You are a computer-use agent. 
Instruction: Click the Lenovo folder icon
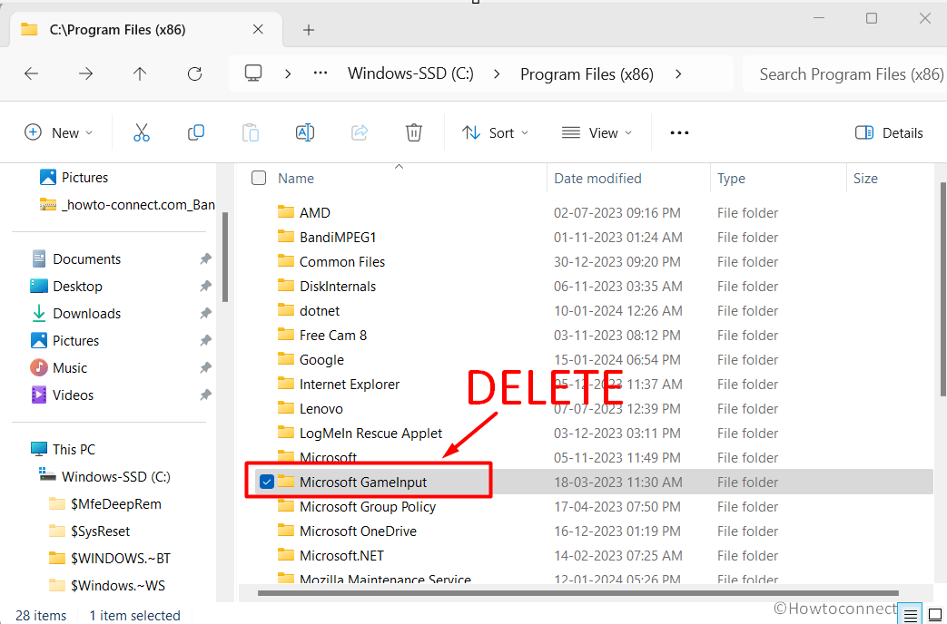tap(286, 408)
